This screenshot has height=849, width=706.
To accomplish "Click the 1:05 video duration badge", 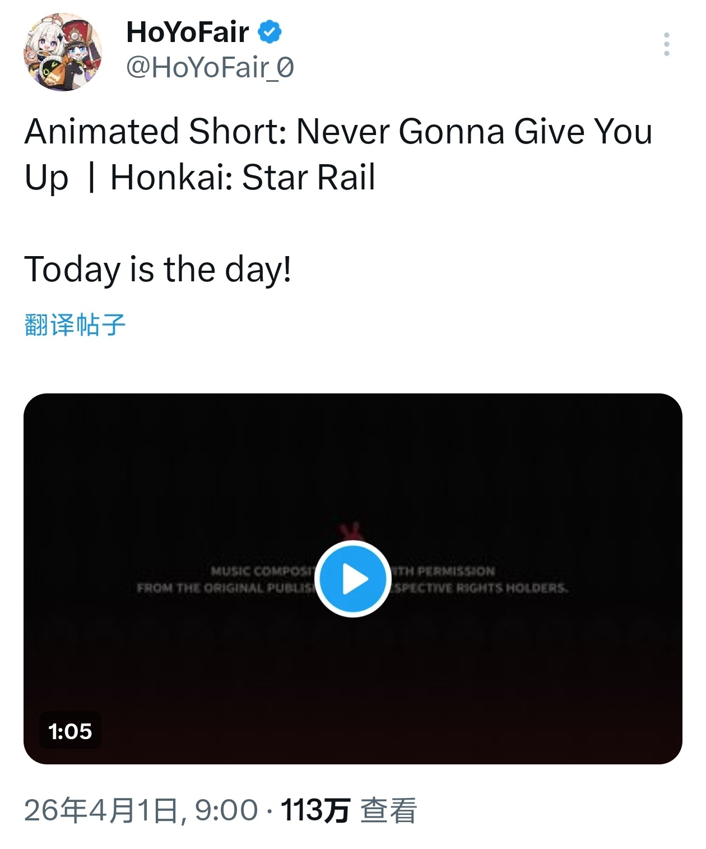I will [x=70, y=731].
